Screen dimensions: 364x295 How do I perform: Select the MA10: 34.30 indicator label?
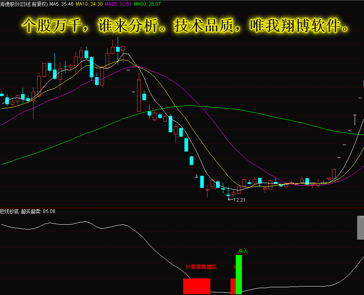tap(89, 4)
